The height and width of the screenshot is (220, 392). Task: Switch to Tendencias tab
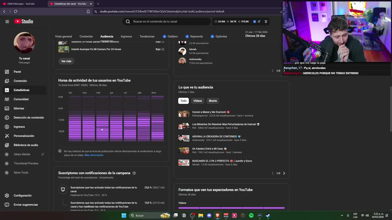tap(147, 36)
